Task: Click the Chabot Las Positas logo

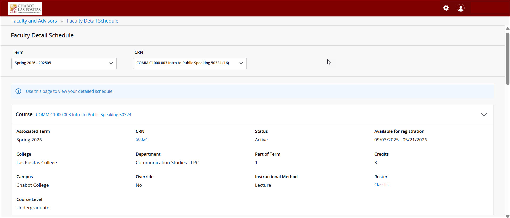Action: pyautogui.click(x=25, y=8)
